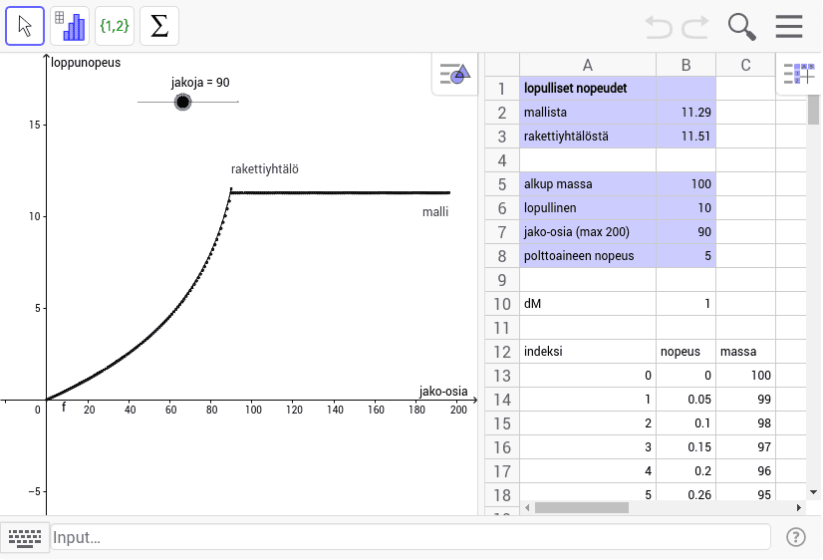This screenshot has height=560, width=823.
Task: Click the 'loppunopeus' axis label
Action: pyautogui.click(x=86, y=63)
